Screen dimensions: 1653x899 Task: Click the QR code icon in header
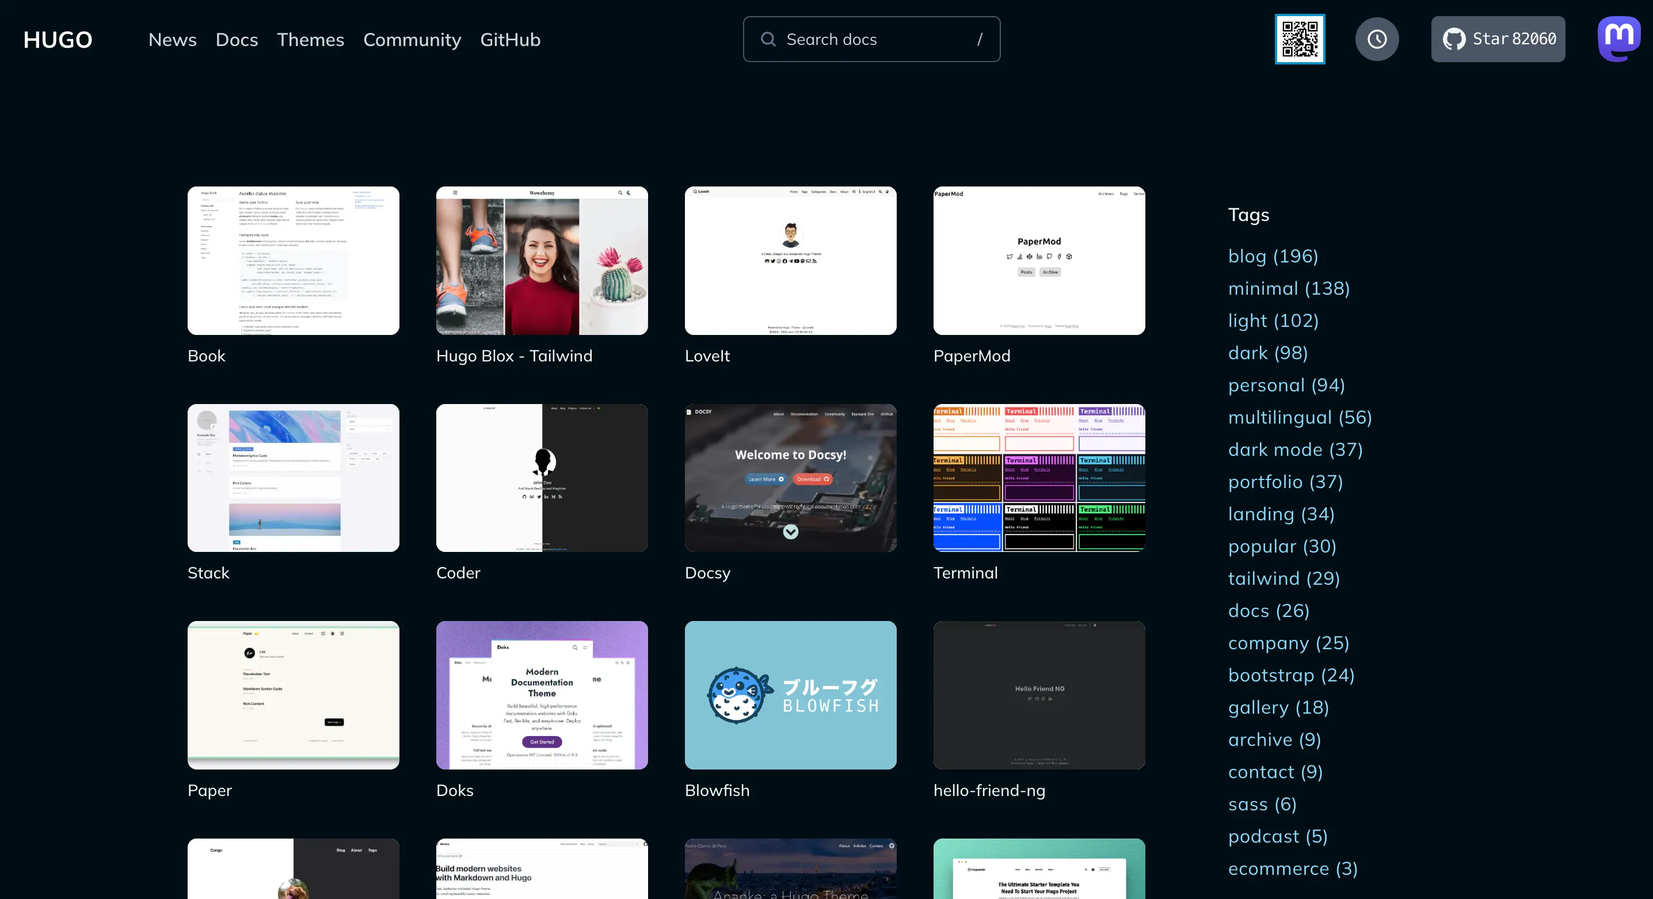pyautogui.click(x=1300, y=39)
